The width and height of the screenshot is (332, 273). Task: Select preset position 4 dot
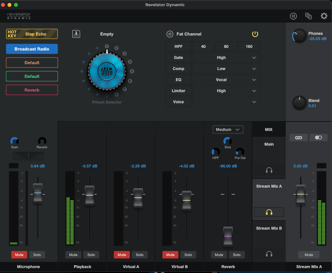(x=130, y=62)
